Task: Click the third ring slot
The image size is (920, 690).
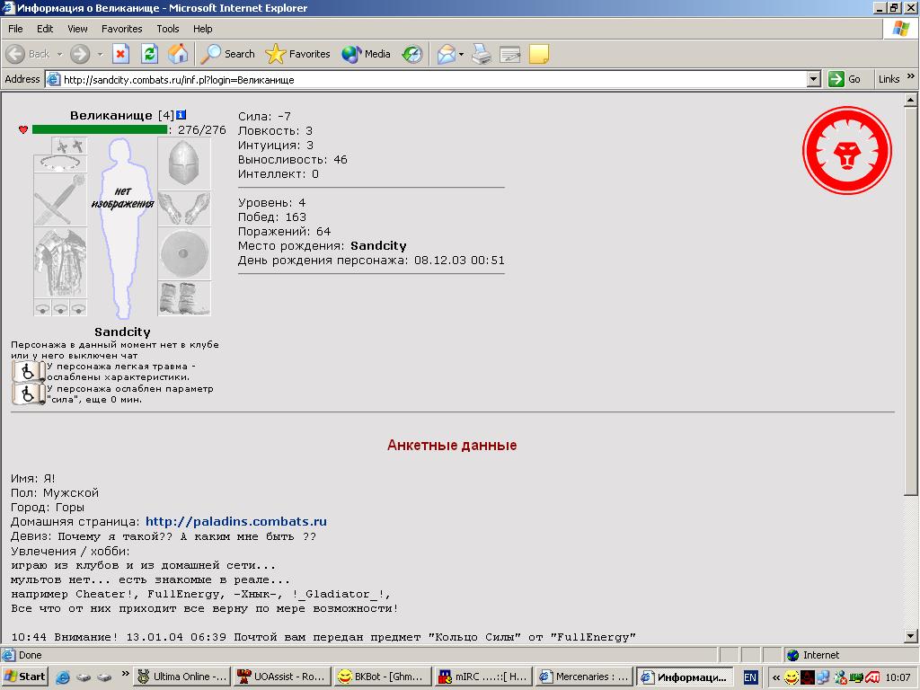Action: tap(78, 308)
